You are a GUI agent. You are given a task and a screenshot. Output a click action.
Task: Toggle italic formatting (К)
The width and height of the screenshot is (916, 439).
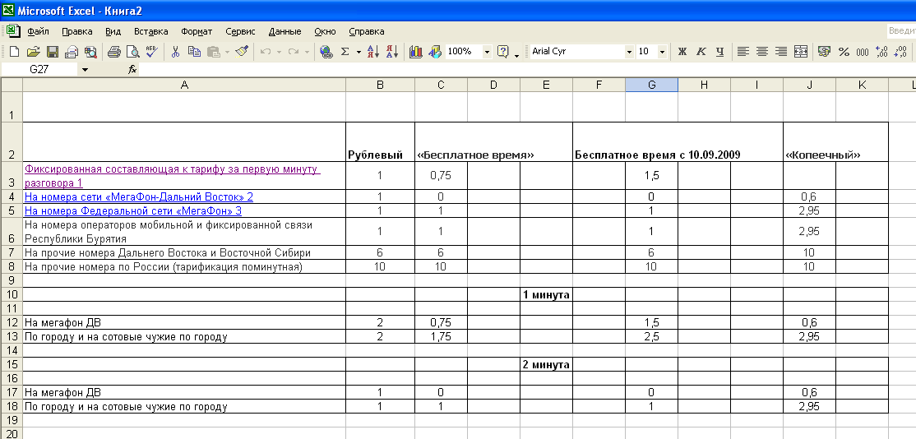pyautogui.click(x=701, y=51)
